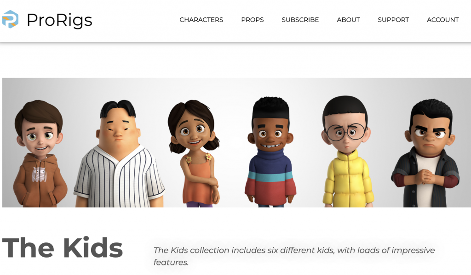The image size is (471, 275).
Task: Click the Kids collection description text
Action: pos(294,256)
